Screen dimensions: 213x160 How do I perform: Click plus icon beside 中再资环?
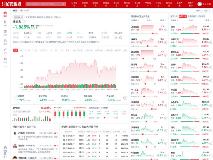tap(166, 80)
